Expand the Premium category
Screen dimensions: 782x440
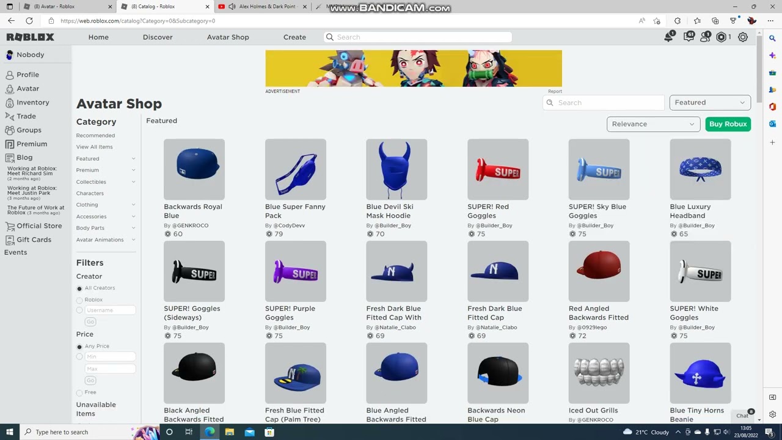coord(133,170)
